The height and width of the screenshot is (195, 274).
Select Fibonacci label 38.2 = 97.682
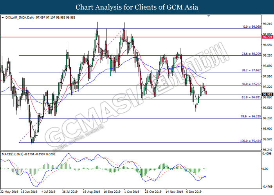click(251, 70)
